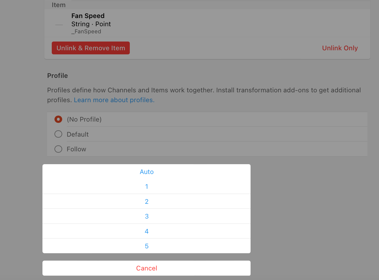The height and width of the screenshot is (280, 379).
Task: Choose fan speed option 2
Action: click(147, 202)
